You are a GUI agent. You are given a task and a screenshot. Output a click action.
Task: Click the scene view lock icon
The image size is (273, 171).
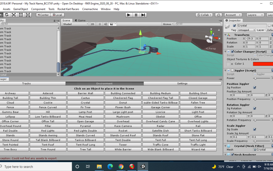pos(219,30)
